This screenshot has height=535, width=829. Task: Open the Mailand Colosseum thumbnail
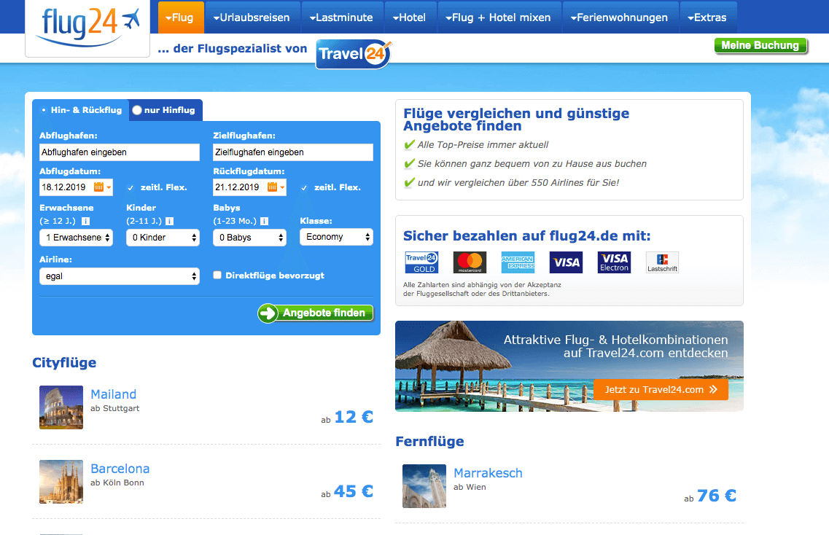(x=61, y=407)
